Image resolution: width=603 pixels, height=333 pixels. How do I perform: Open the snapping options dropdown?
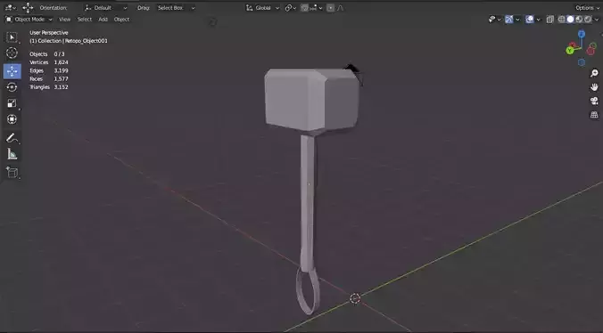316,8
